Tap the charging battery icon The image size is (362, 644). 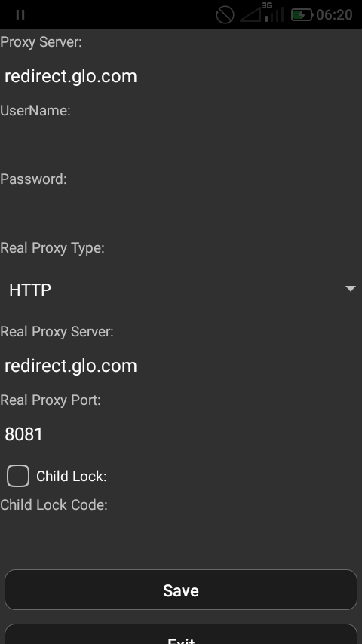(x=302, y=15)
